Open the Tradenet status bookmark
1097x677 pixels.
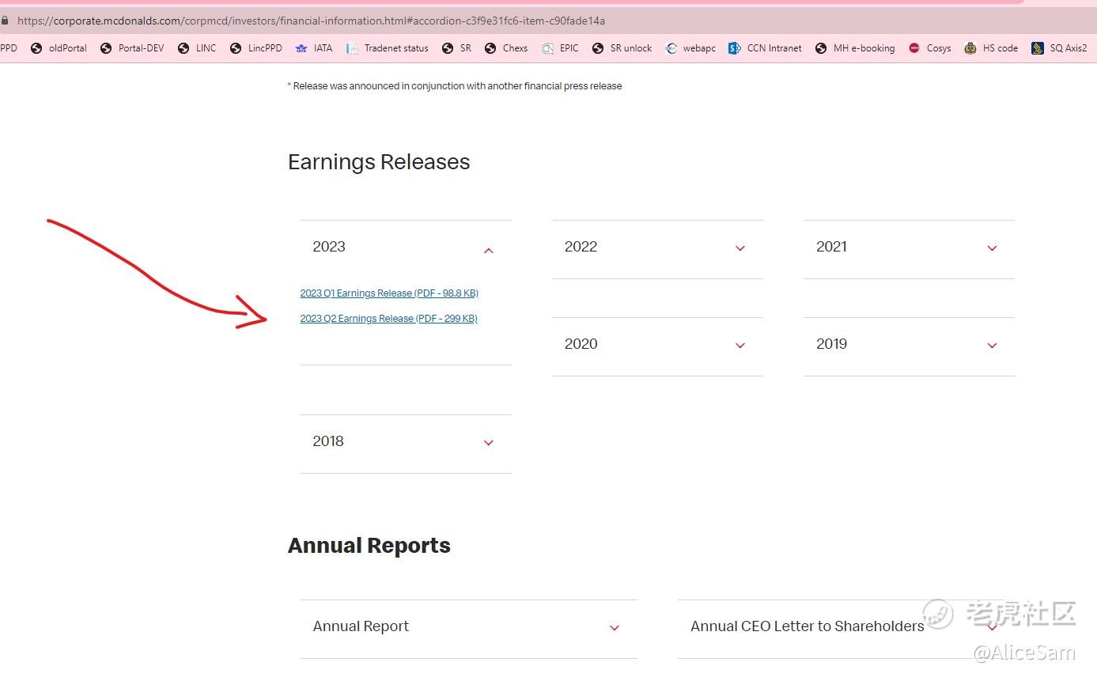[x=387, y=48]
